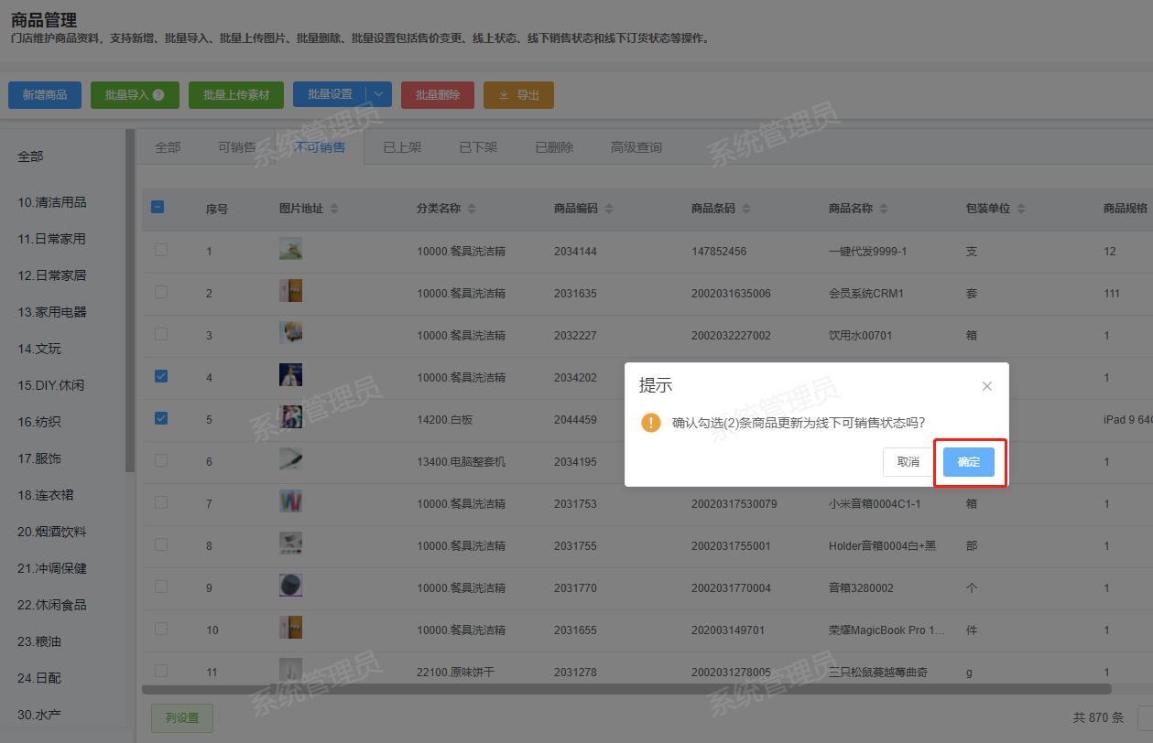Click product name 音箱3280002

tap(861, 587)
